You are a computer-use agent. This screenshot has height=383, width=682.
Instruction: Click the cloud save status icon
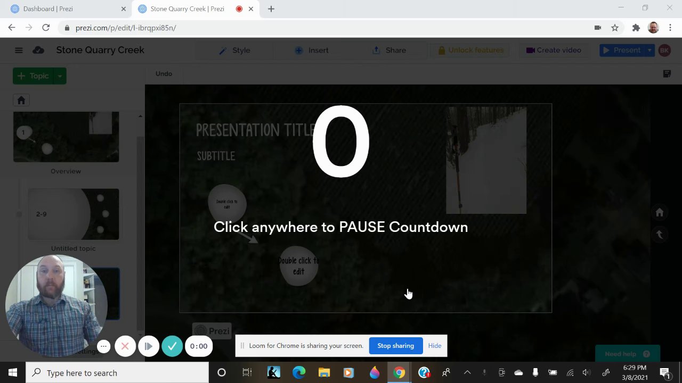pos(38,50)
